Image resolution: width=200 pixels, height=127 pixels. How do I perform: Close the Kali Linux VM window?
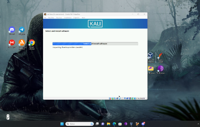[145, 14]
